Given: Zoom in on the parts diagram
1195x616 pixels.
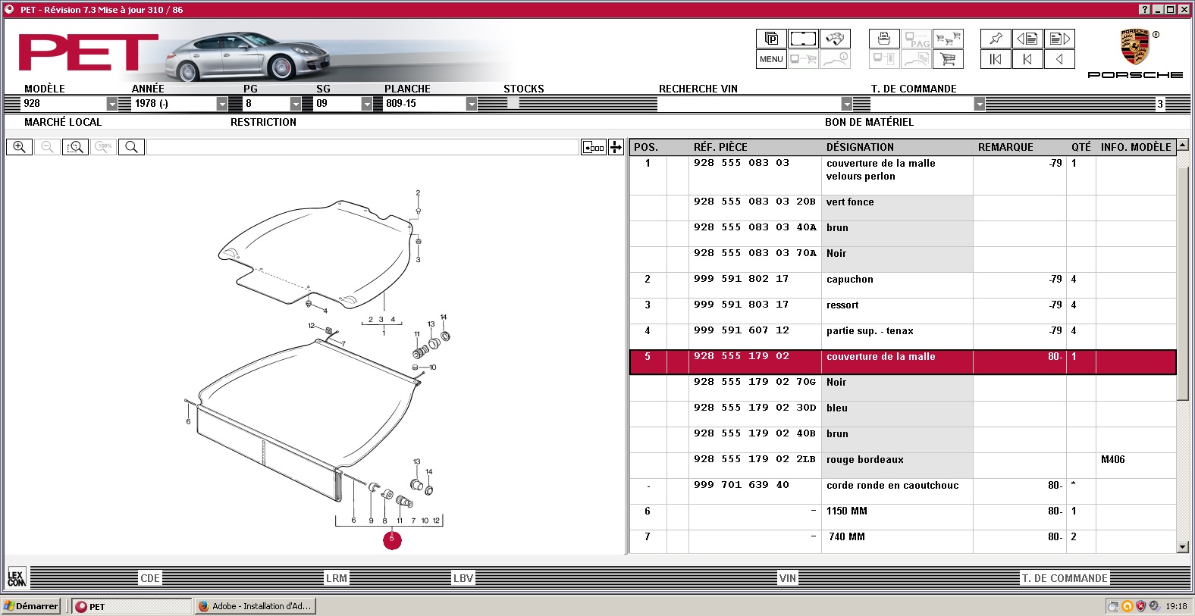Looking at the screenshot, I should point(19,147).
